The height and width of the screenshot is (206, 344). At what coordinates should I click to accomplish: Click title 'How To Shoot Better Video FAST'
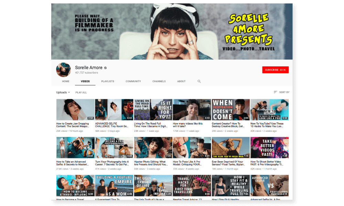click(x=267, y=163)
